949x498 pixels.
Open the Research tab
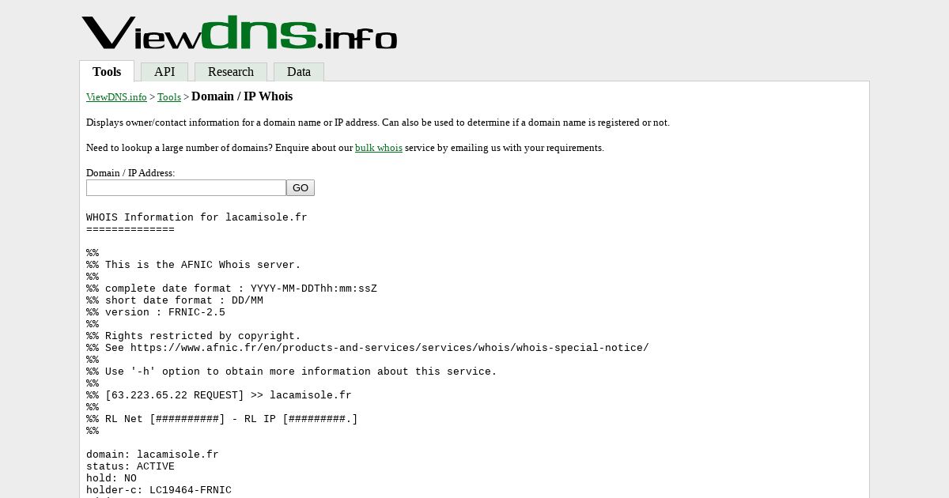(x=231, y=72)
